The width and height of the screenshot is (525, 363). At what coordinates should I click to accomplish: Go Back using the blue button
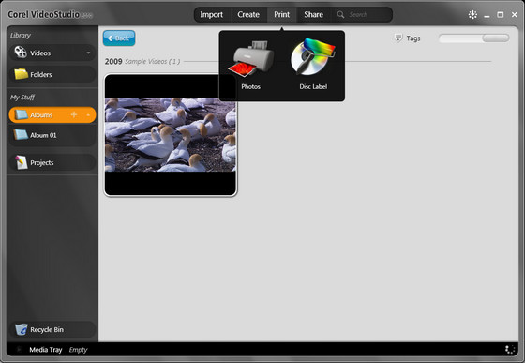[x=119, y=38]
